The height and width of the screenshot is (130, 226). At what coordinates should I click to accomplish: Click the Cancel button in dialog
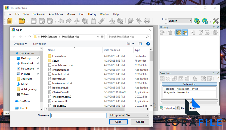pos(140,122)
